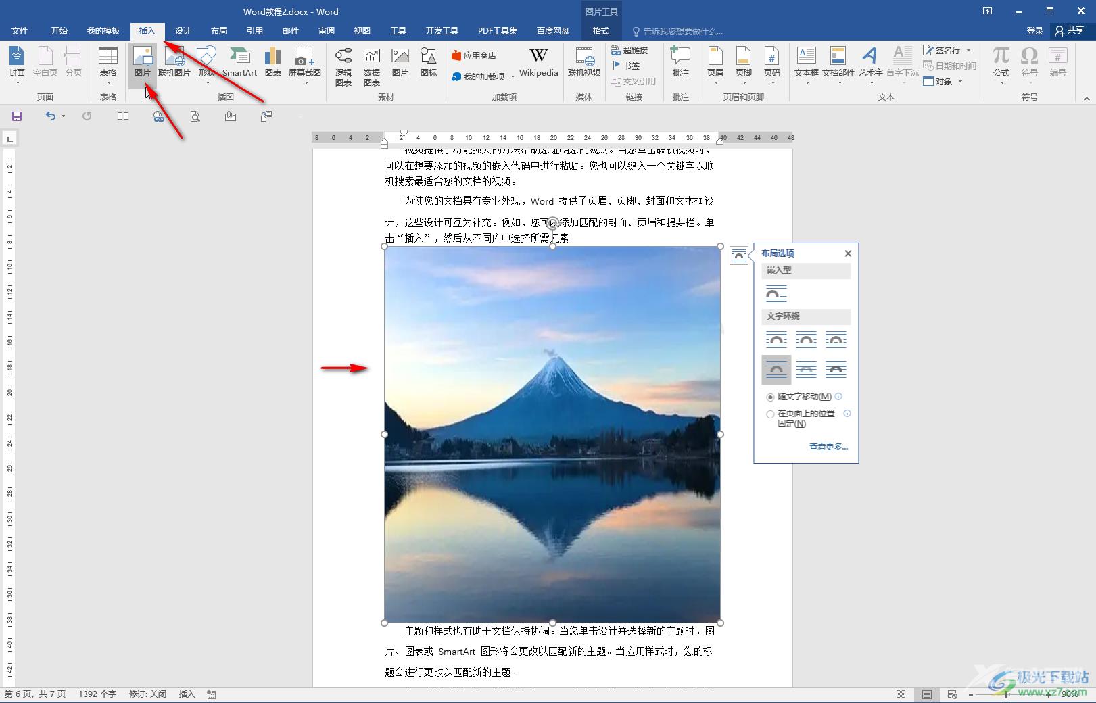
Task: Open the 文件 file tab
Action: (x=20, y=31)
